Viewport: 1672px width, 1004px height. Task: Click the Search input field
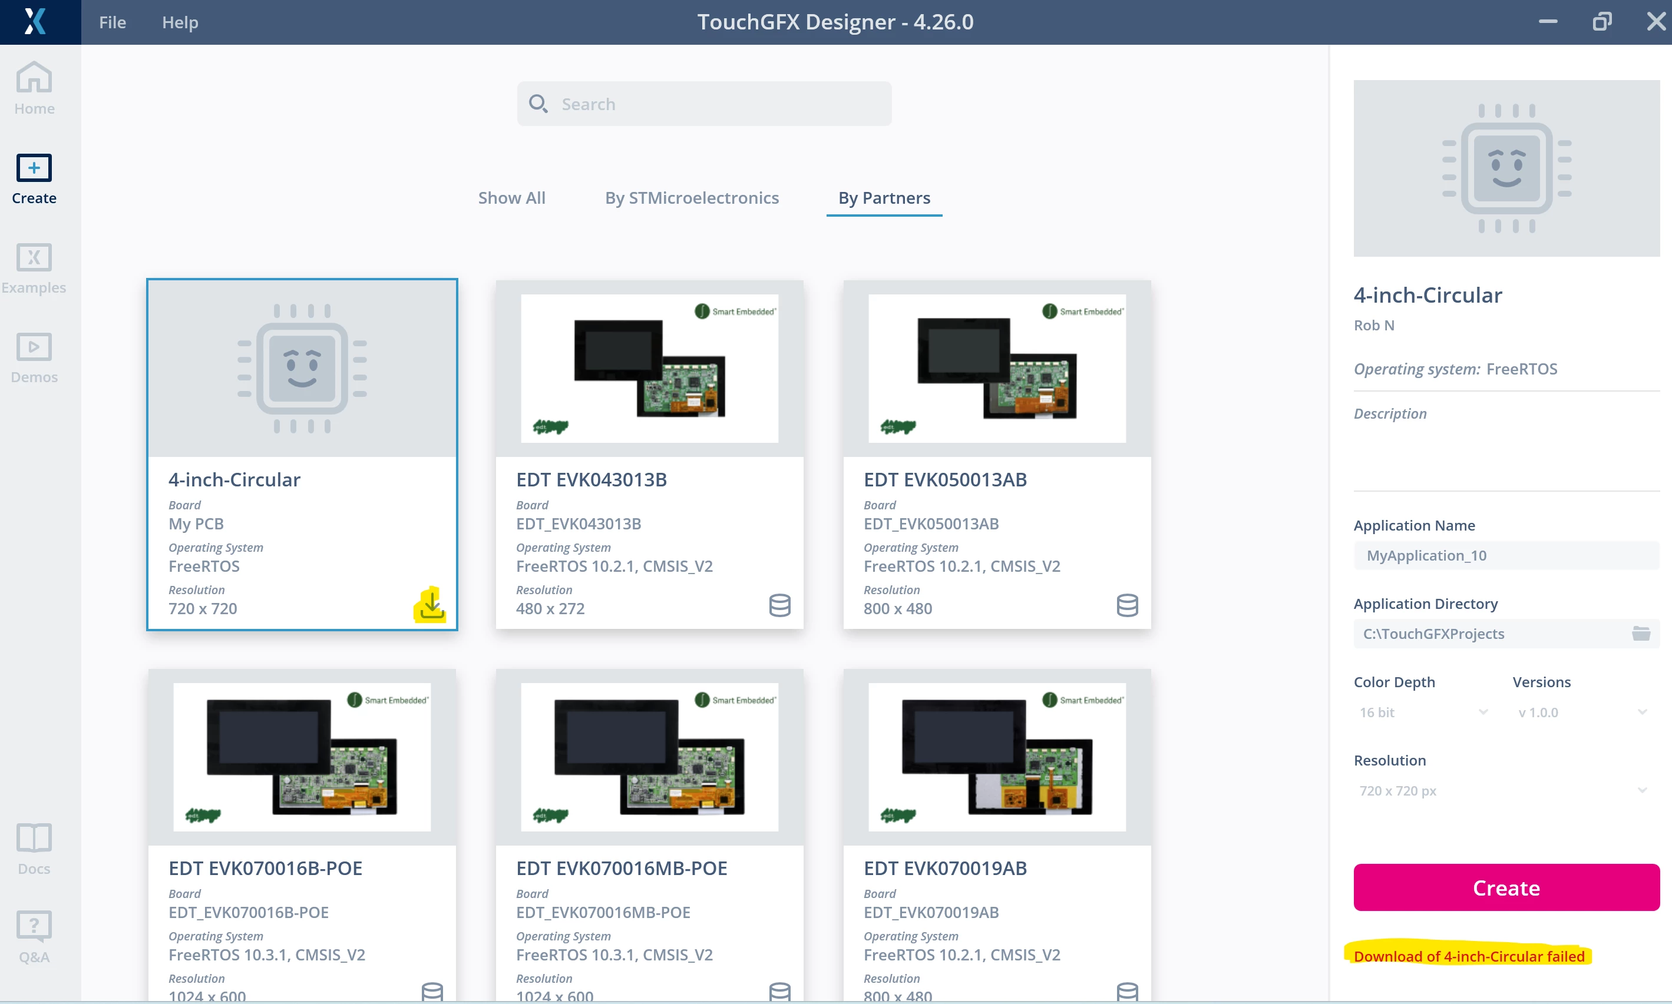704,104
